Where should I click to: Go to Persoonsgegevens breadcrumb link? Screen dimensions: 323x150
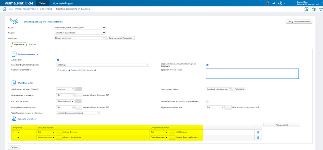[x=25, y=9]
